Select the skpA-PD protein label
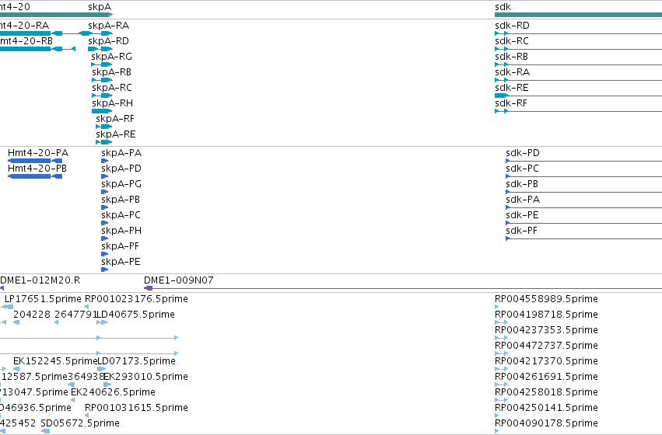Viewport: 662px width, 435px height. [x=121, y=169]
